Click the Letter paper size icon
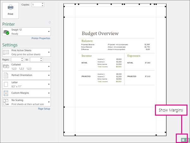190x143 pixels. point(6,84)
